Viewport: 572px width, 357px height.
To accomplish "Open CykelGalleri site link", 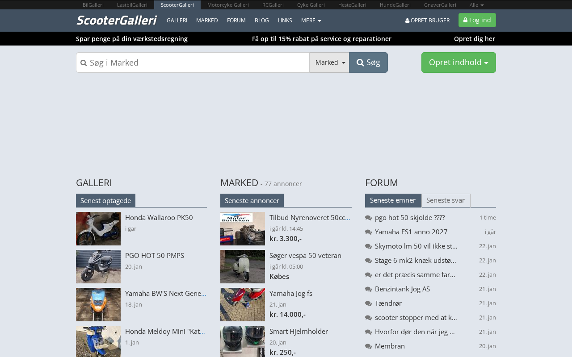I will click(311, 5).
